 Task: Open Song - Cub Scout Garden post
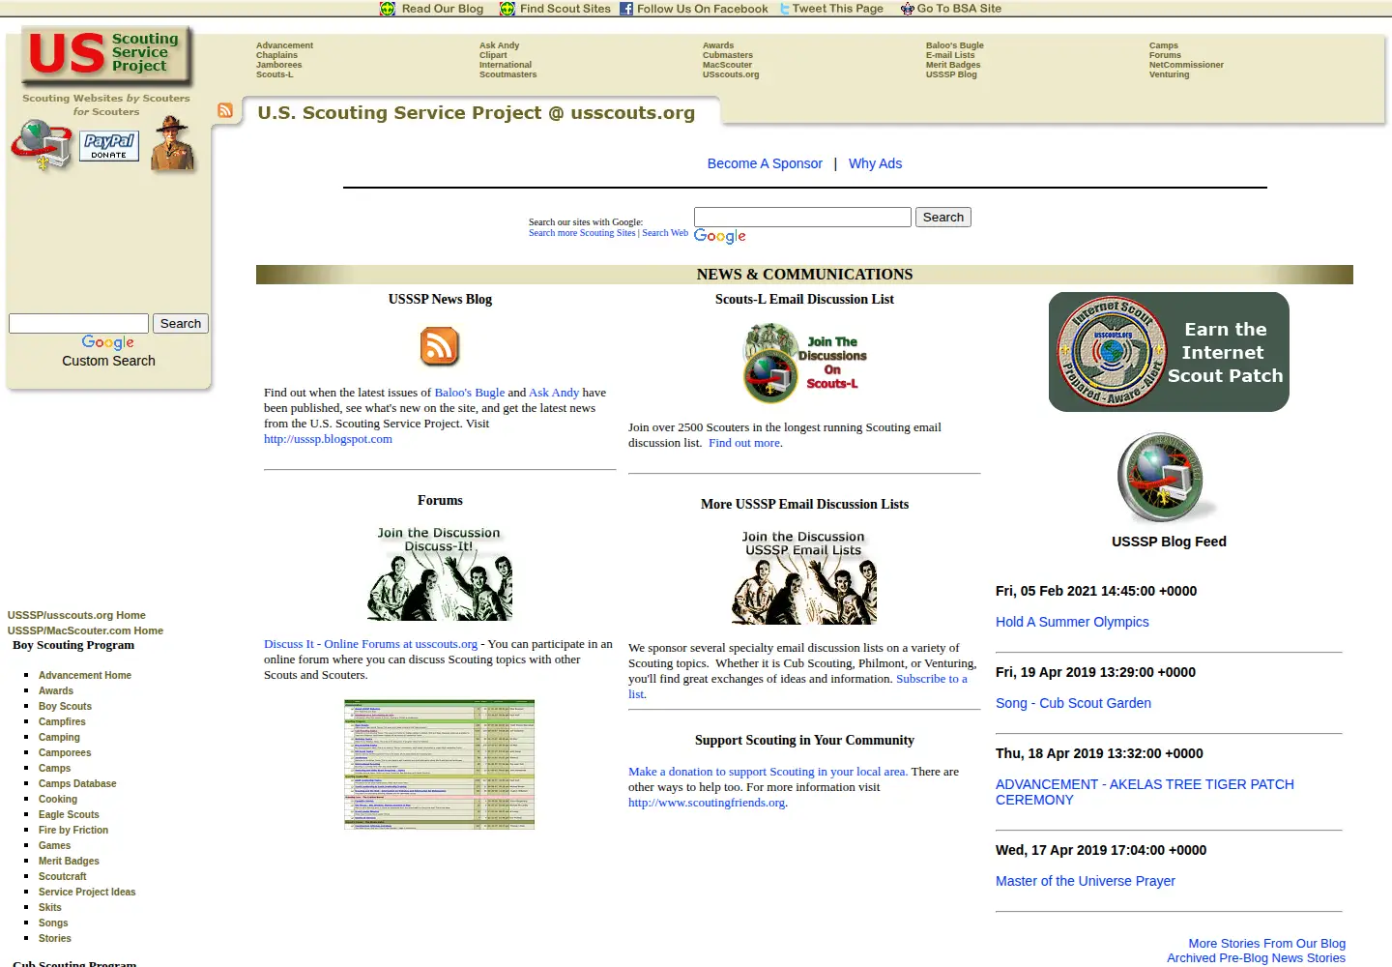1073,703
